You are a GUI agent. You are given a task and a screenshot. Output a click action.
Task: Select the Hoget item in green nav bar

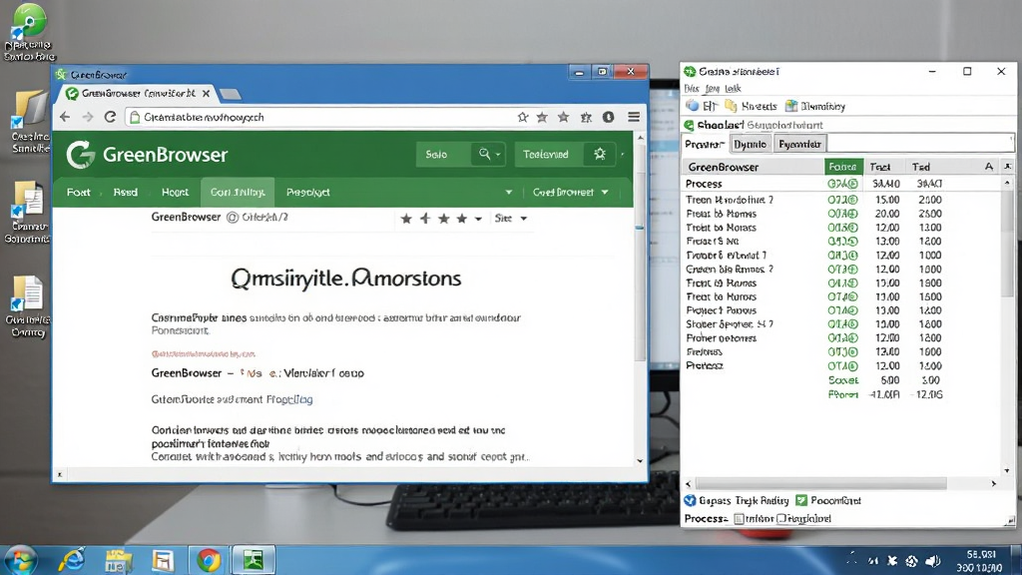[175, 193]
